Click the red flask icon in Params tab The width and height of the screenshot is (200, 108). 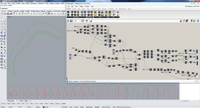117,15
